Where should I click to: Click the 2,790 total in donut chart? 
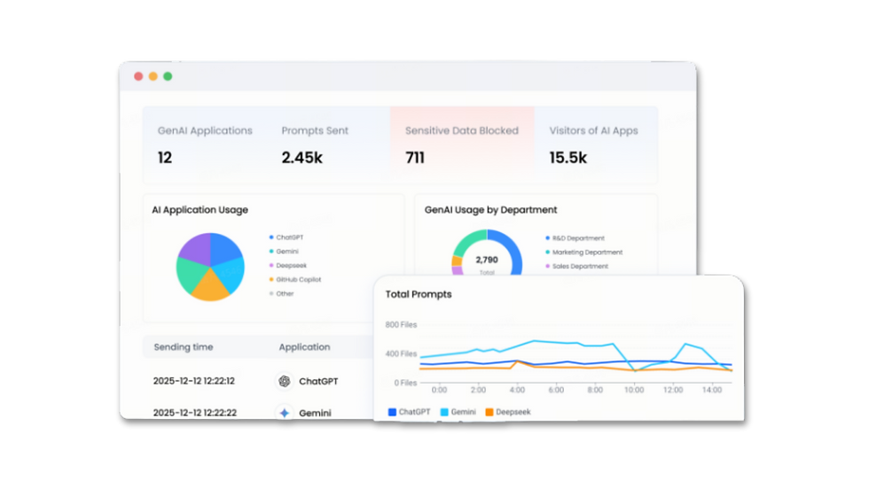487,260
